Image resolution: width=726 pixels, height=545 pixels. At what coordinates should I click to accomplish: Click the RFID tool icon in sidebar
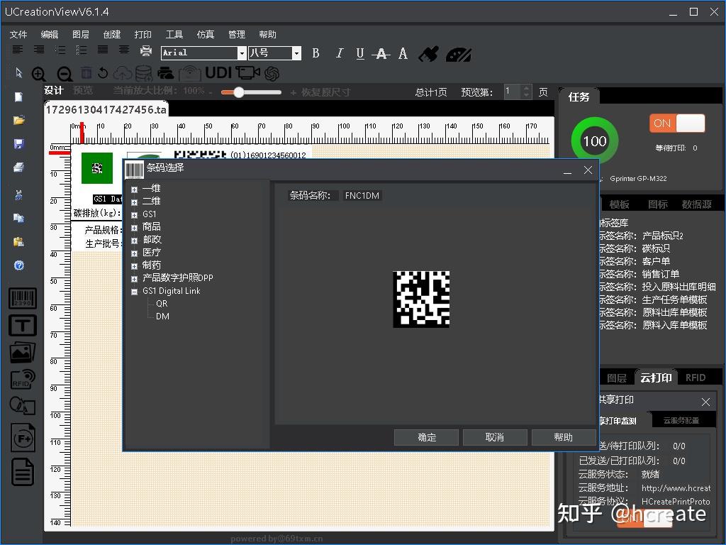pyautogui.click(x=22, y=379)
